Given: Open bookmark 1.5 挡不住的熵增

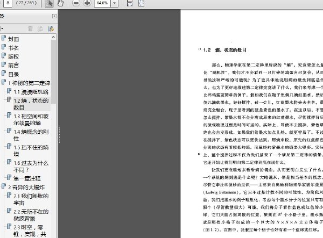Looking at the screenshot, I should [x=31, y=150].
